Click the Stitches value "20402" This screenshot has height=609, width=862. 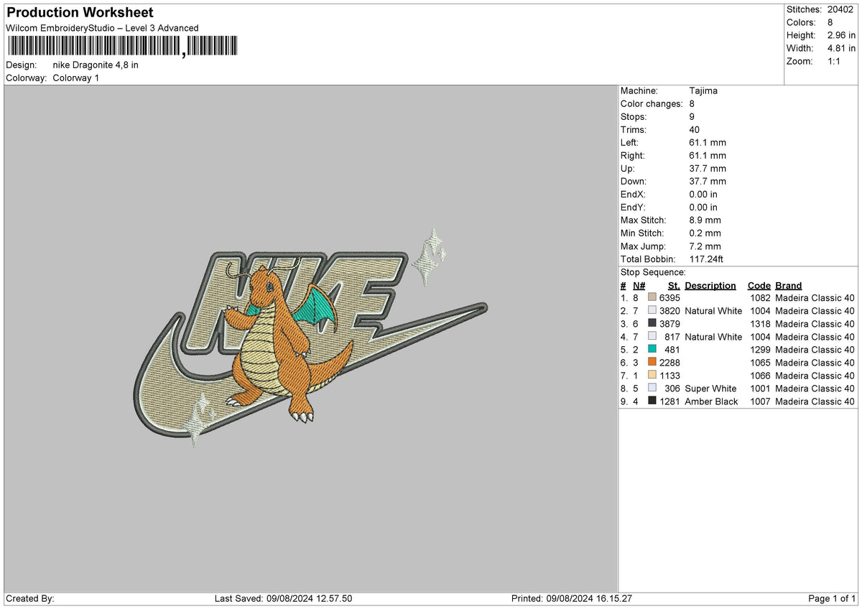(840, 9)
